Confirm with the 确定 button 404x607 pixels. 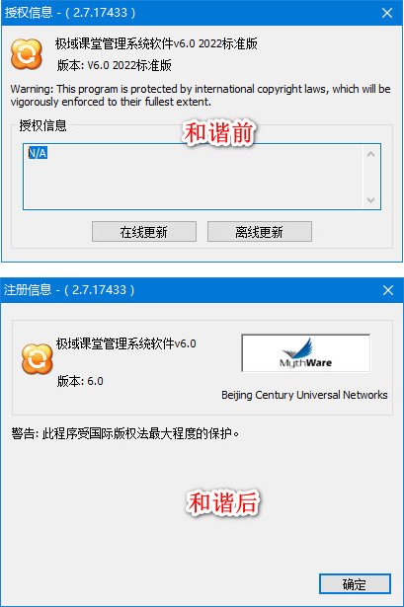tap(355, 583)
